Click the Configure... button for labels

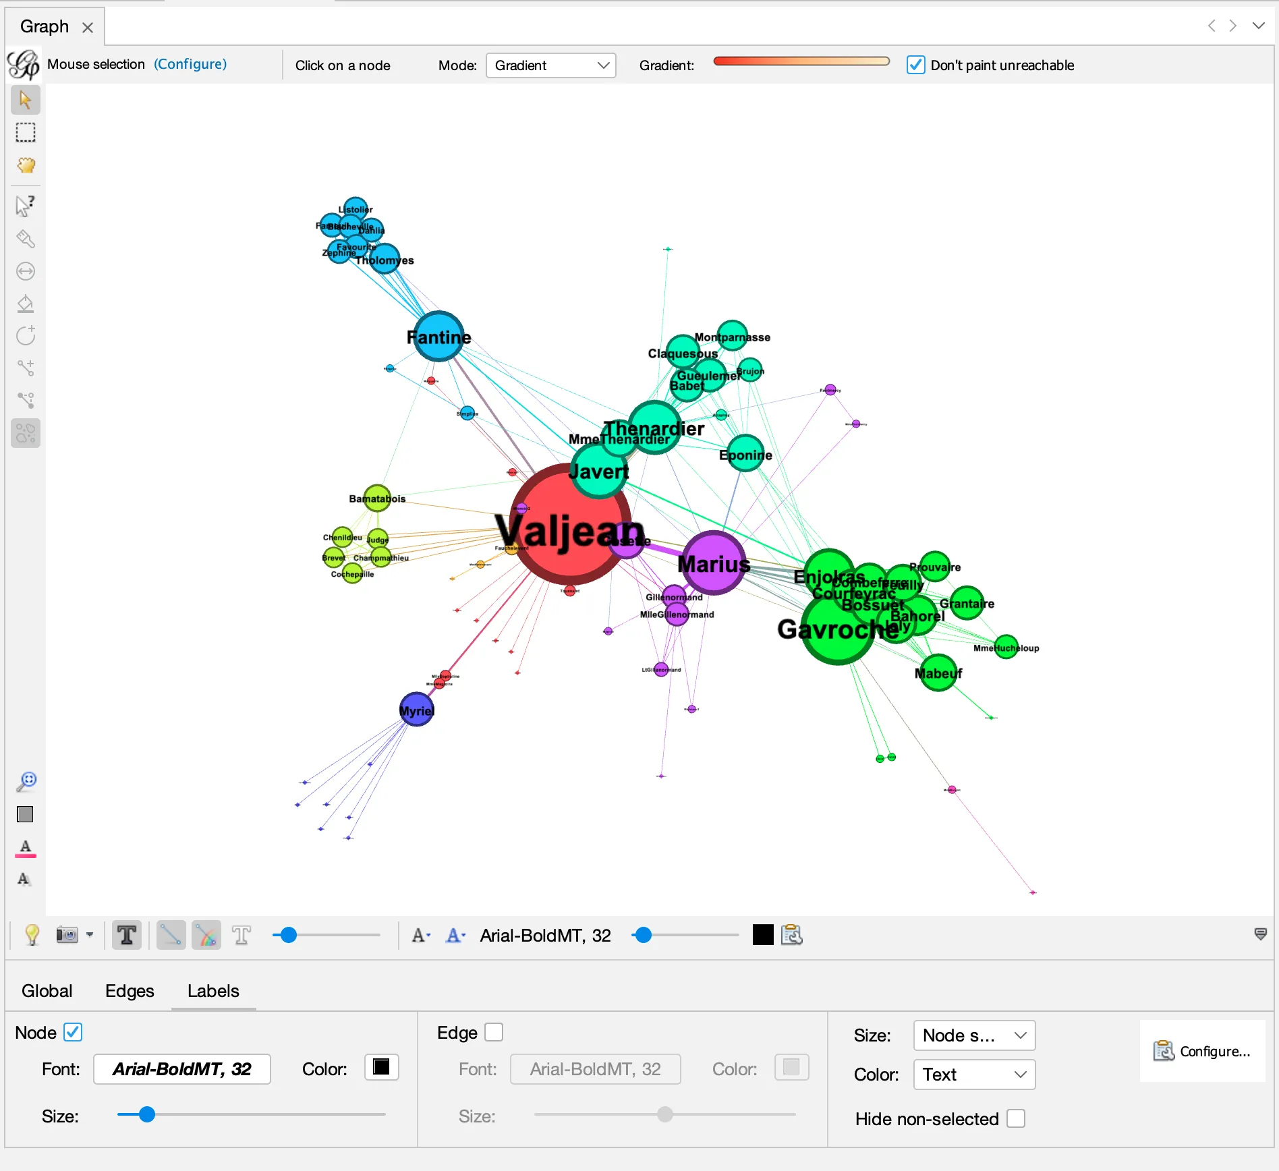[x=1202, y=1052]
